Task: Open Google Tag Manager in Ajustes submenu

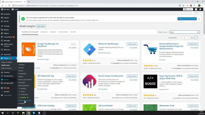Action: (25, 101)
